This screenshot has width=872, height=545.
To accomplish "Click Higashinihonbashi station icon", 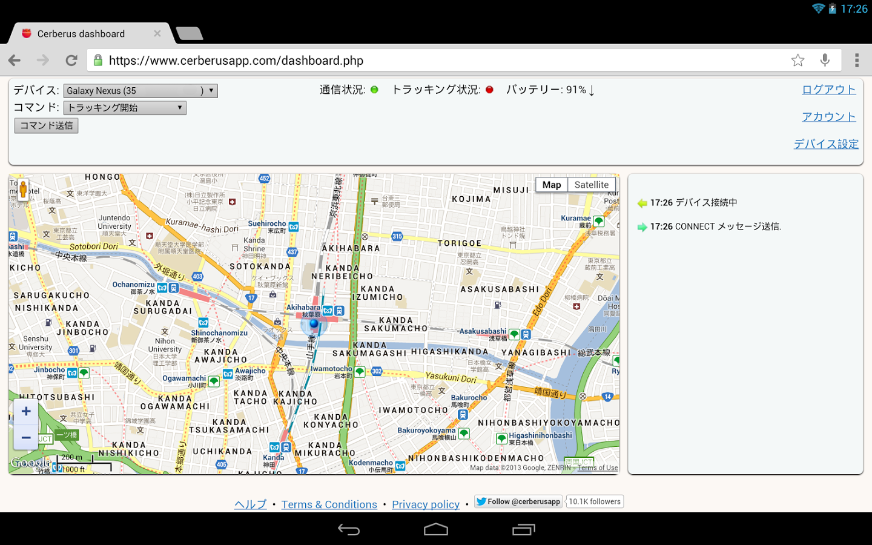I will click(501, 438).
